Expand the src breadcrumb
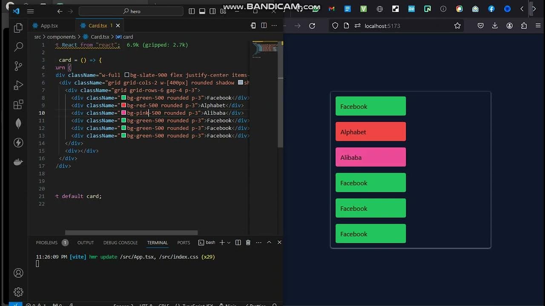The width and height of the screenshot is (545, 306). [x=38, y=37]
